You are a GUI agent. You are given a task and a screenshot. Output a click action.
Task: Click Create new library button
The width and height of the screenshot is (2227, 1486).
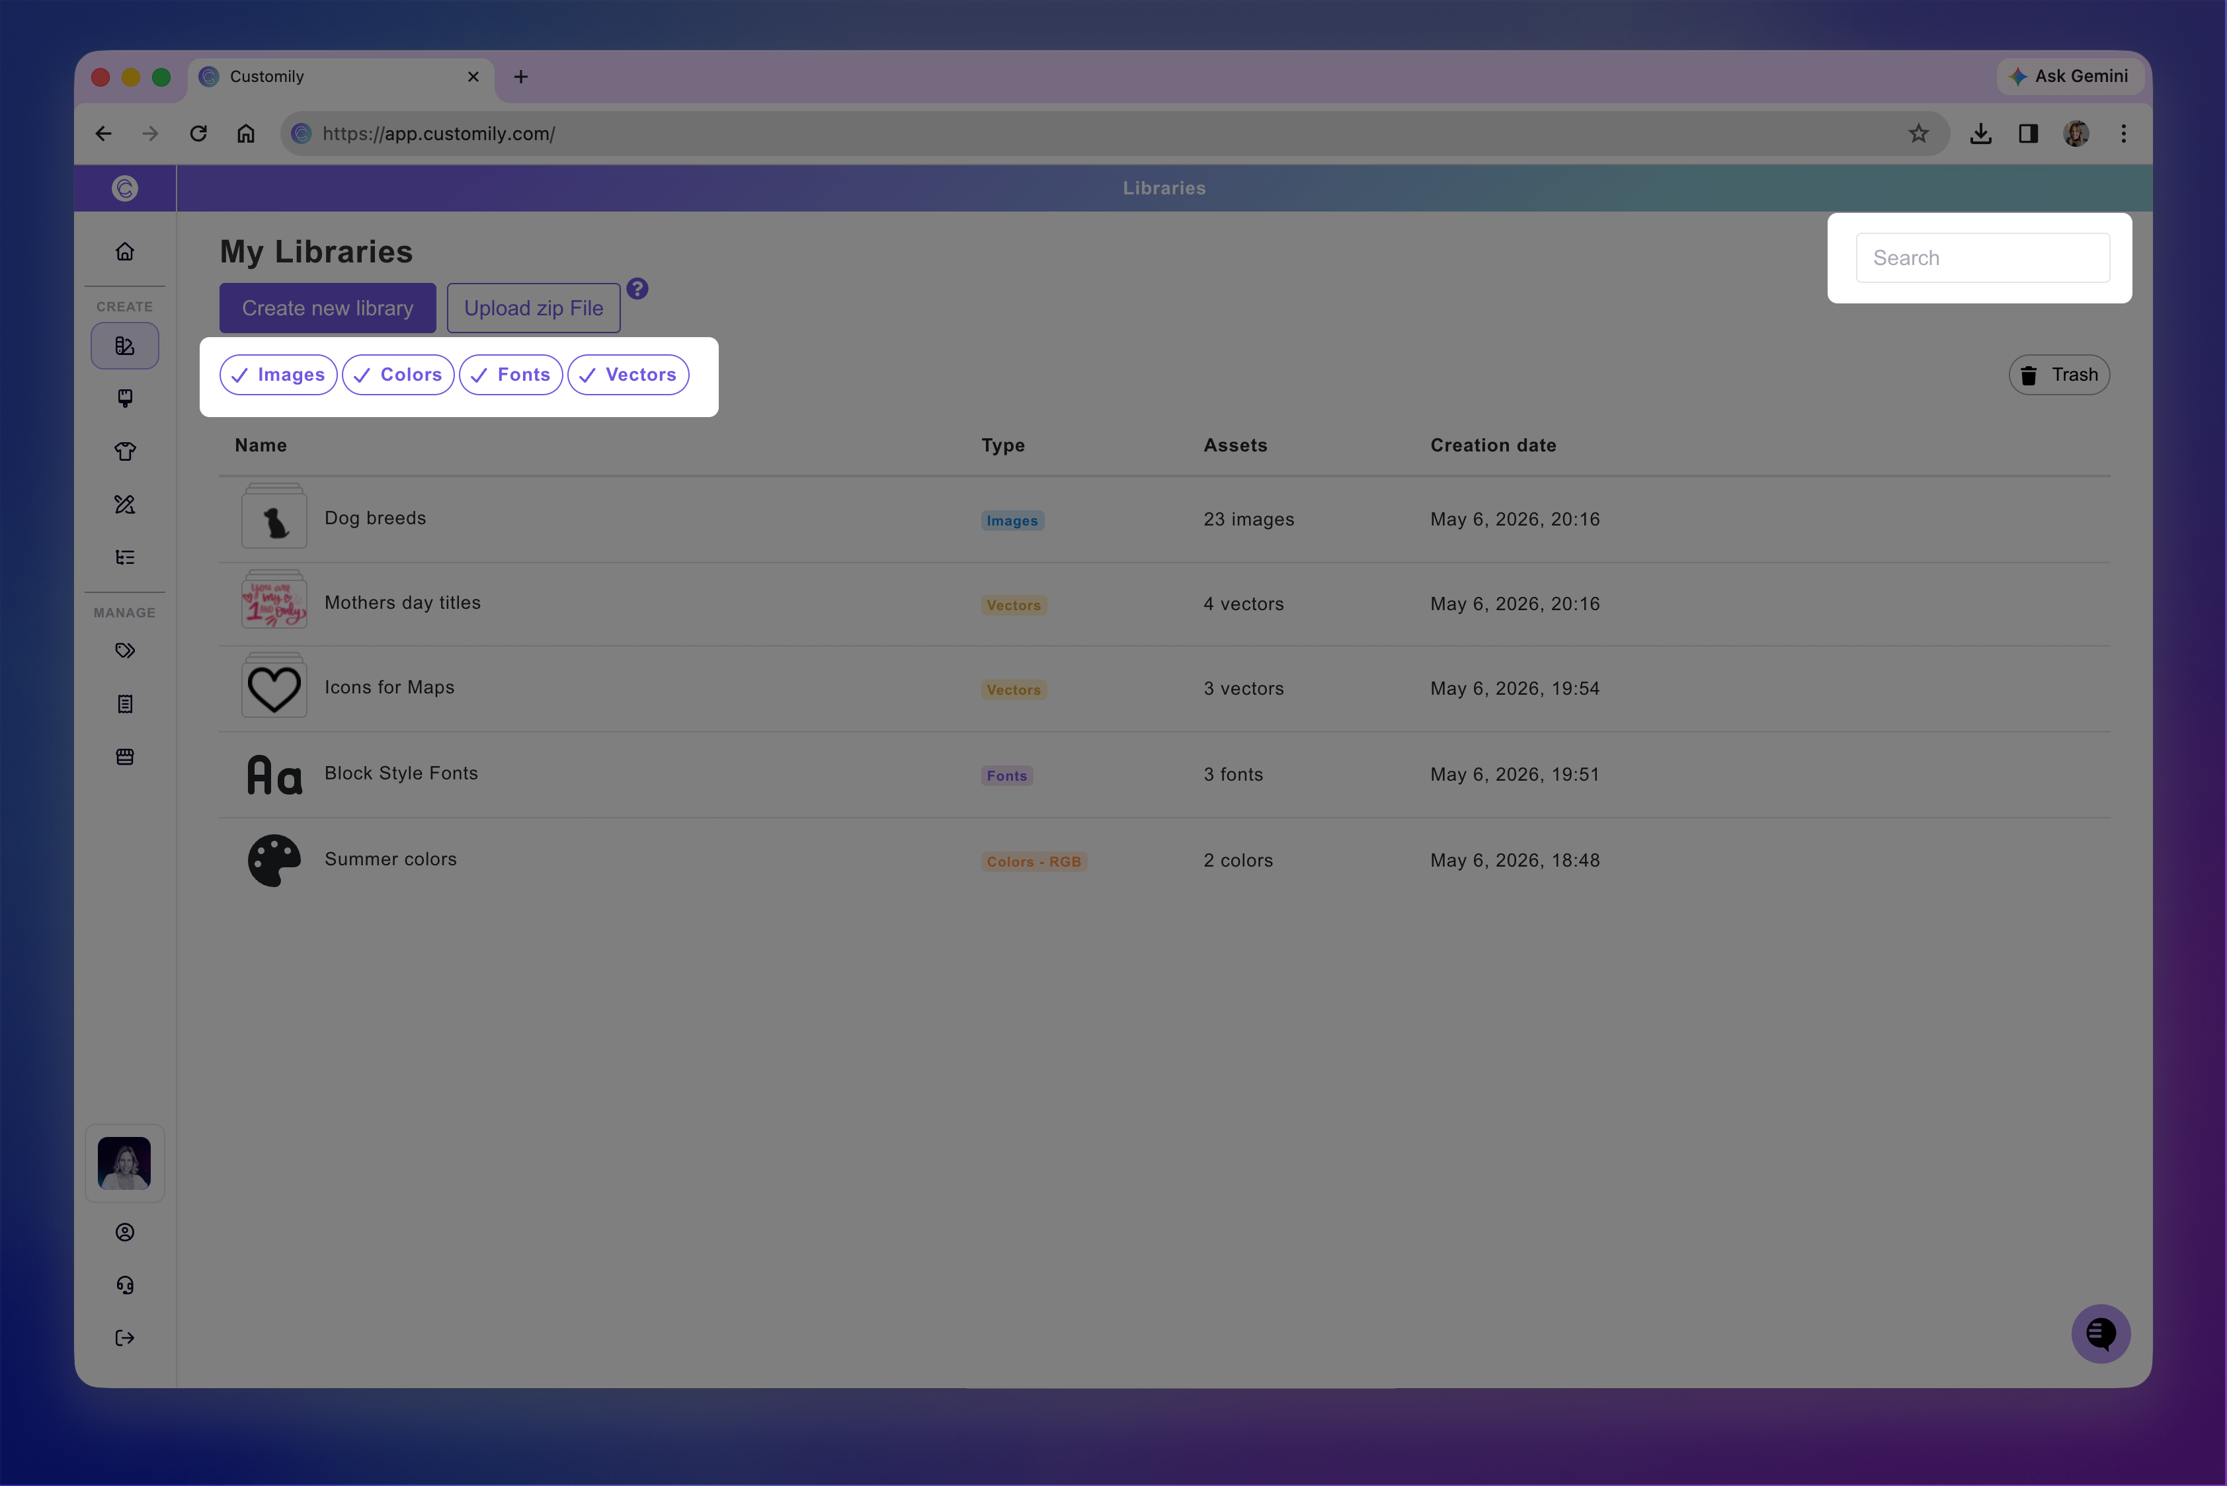[328, 308]
